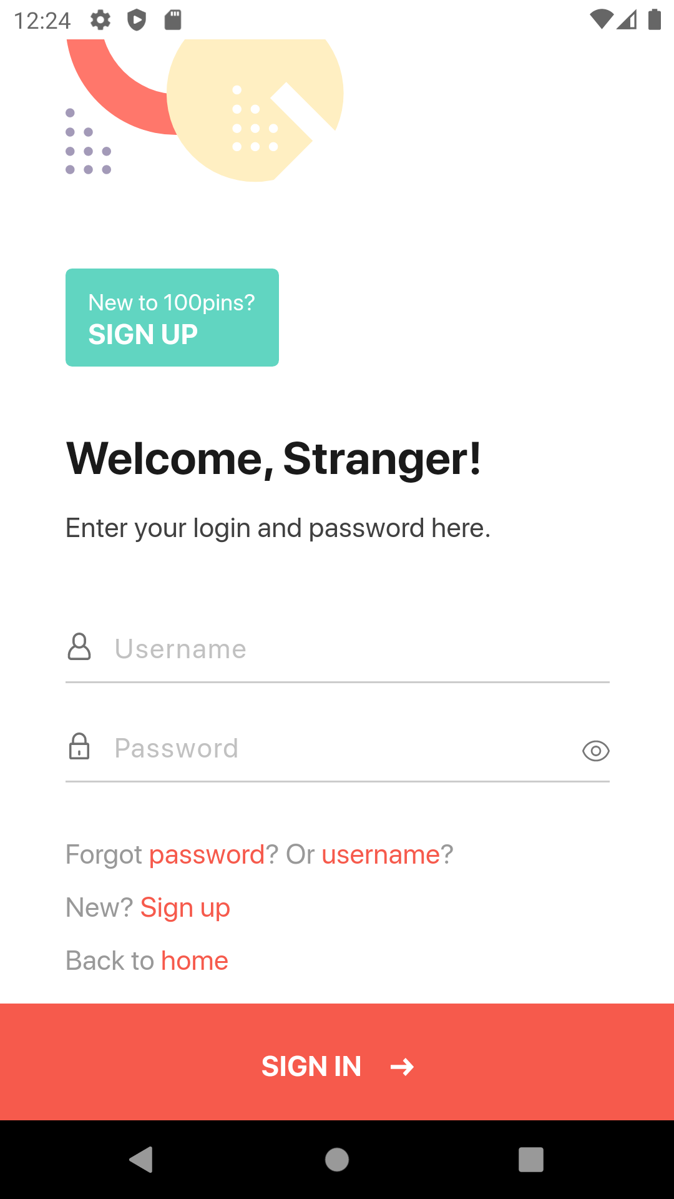Viewport: 674px width, 1199px height.
Task: Focus the Password input field
Action: [x=337, y=748]
